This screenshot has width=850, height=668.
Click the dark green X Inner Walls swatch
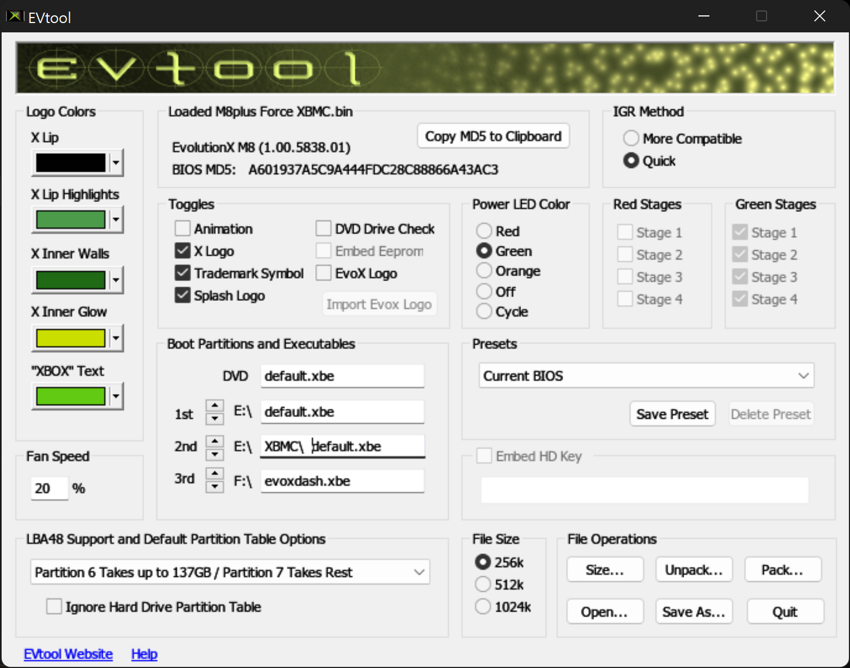tap(71, 280)
